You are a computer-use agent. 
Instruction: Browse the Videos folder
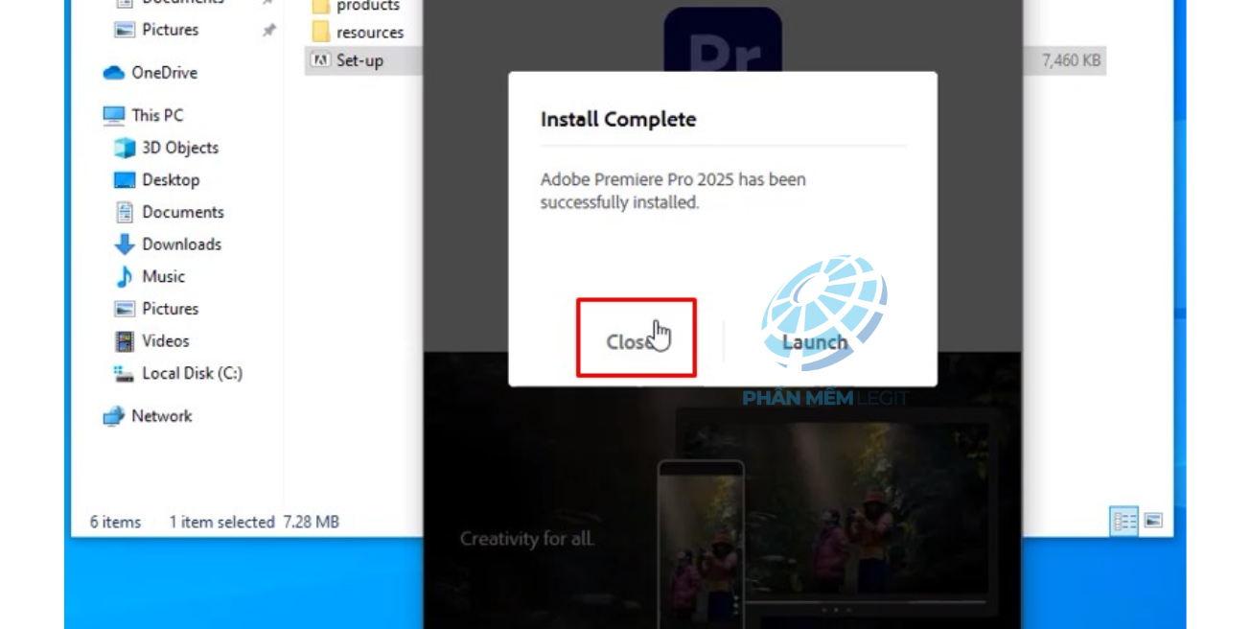point(165,341)
